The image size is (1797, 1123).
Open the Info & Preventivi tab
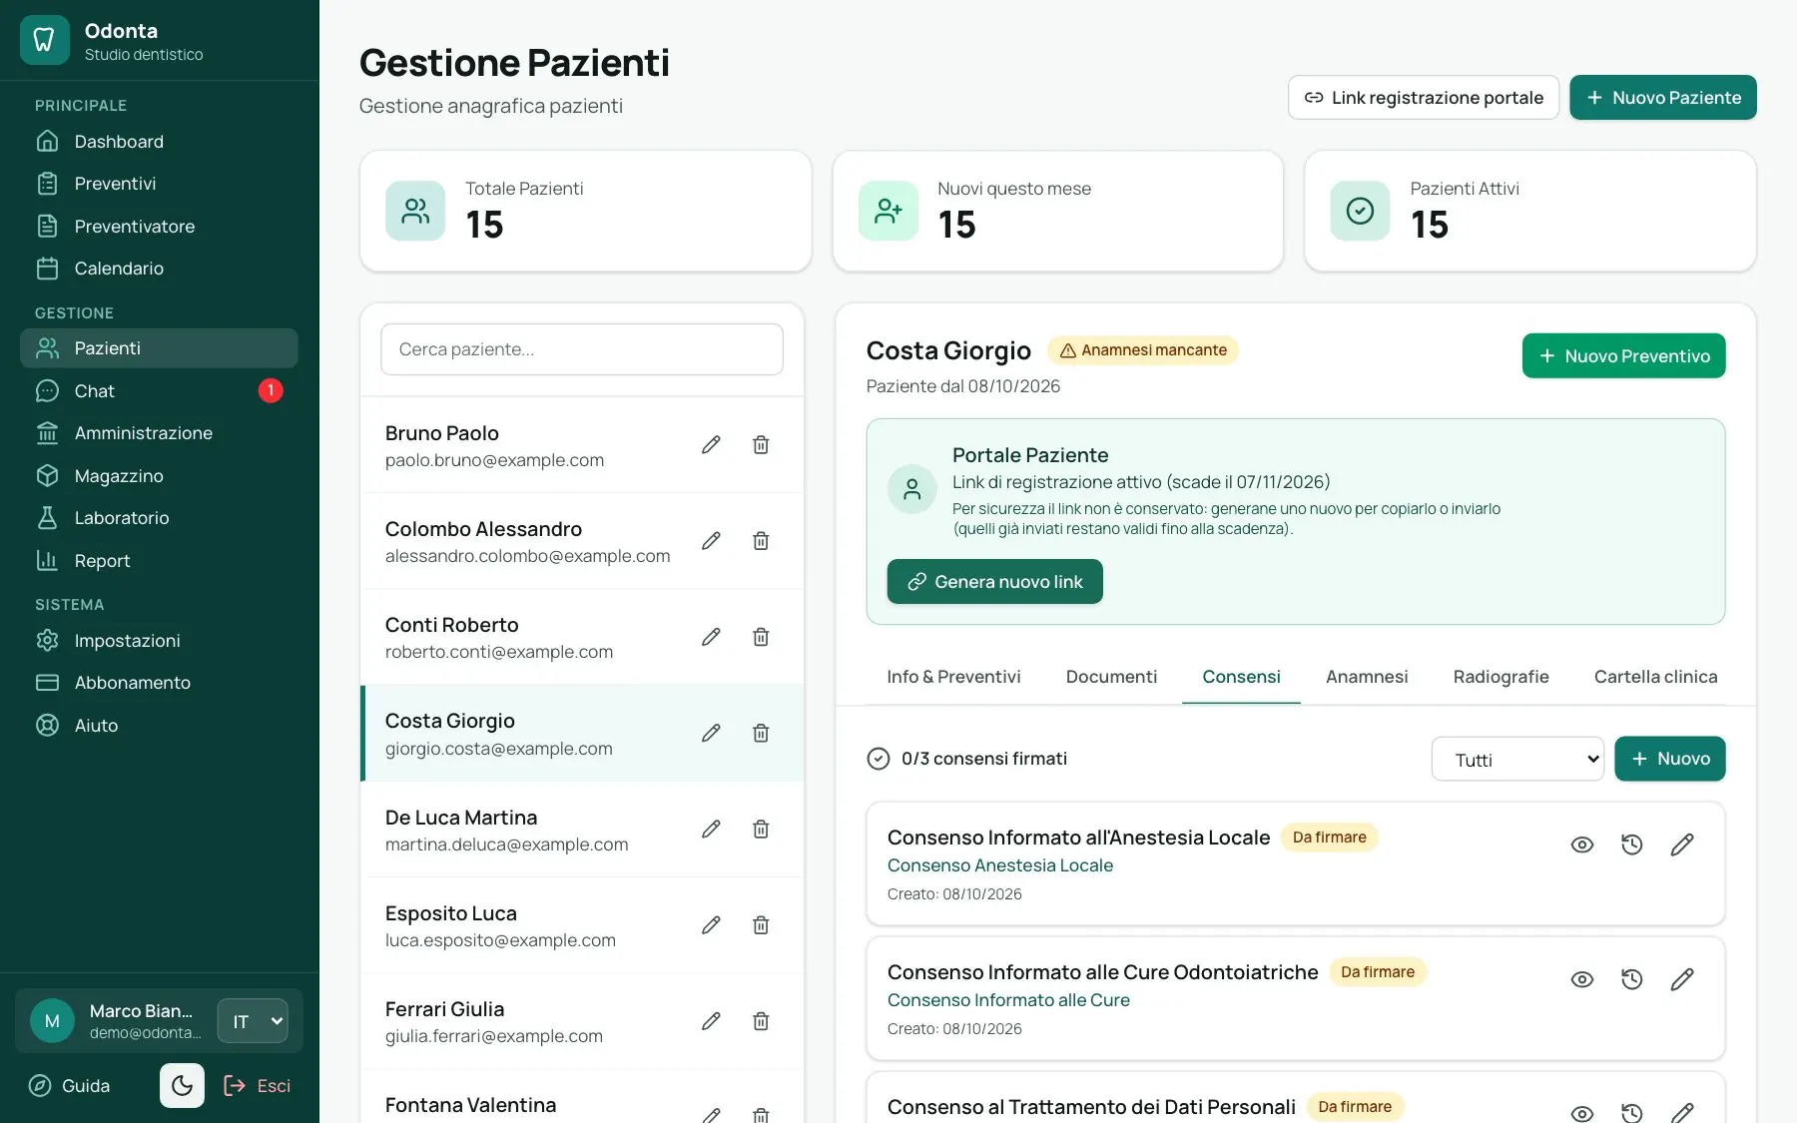coord(953,677)
